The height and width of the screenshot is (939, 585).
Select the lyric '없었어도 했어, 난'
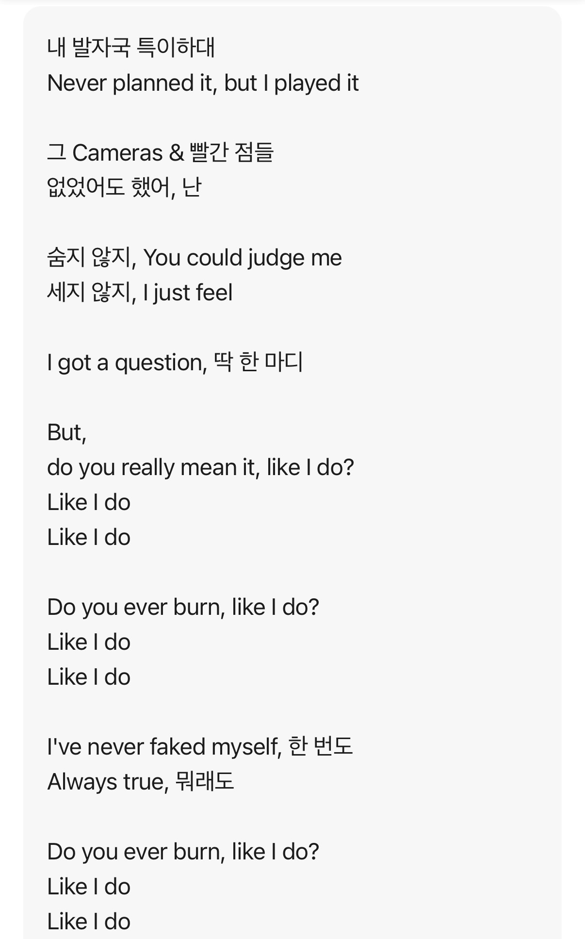(x=124, y=188)
